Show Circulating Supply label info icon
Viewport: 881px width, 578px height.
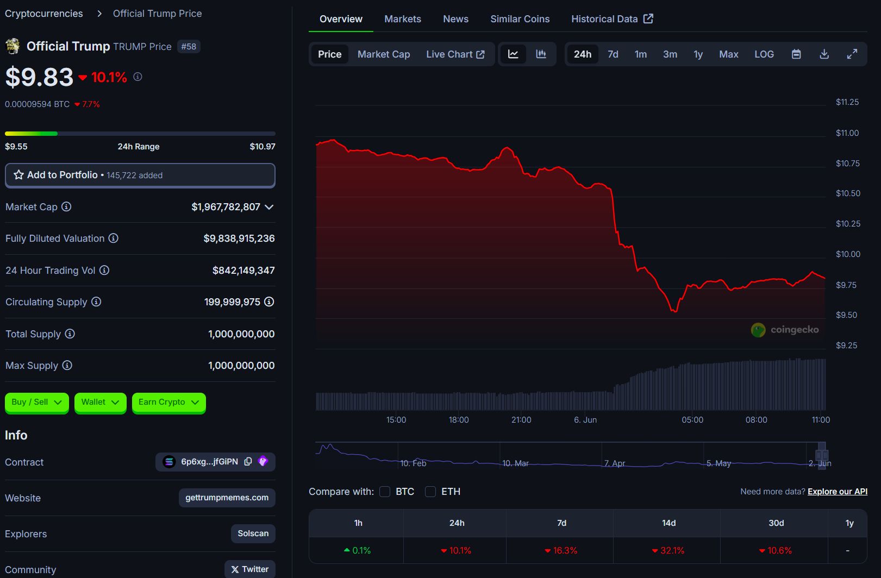point(96,301)
